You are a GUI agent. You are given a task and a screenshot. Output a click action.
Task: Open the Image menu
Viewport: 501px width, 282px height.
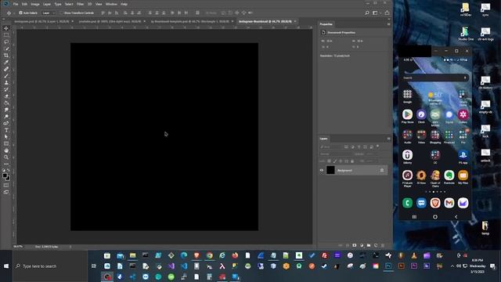point(35,4)
